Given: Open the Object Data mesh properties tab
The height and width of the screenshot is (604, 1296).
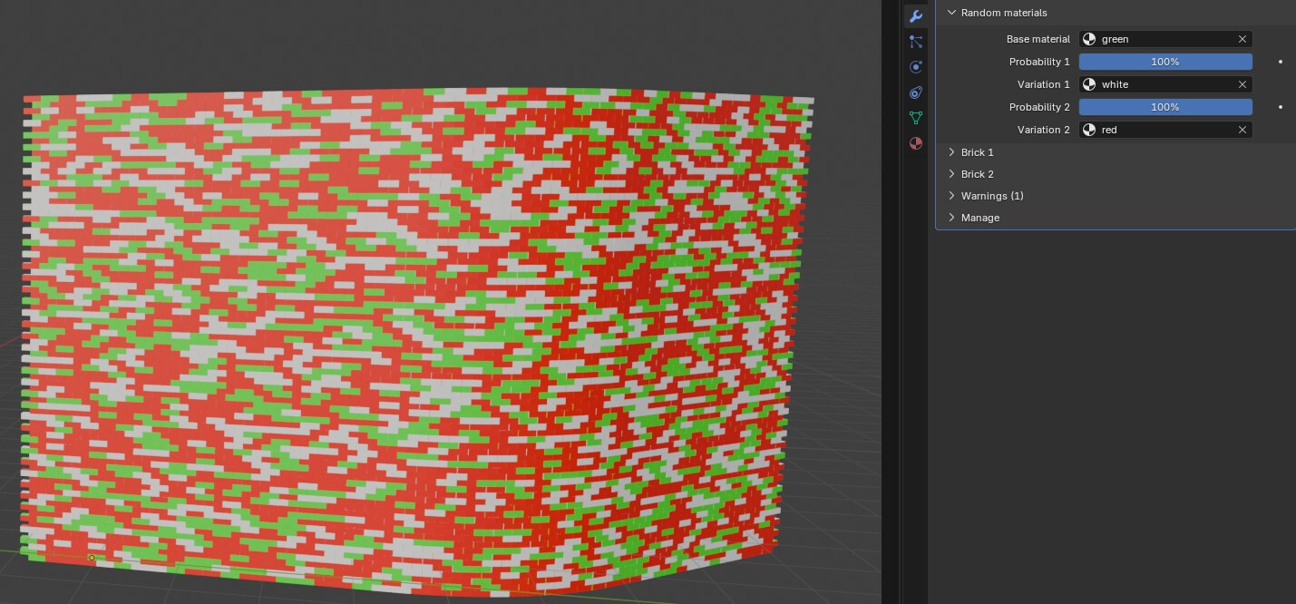Looking at the screenshot, I should coord(915,118).
